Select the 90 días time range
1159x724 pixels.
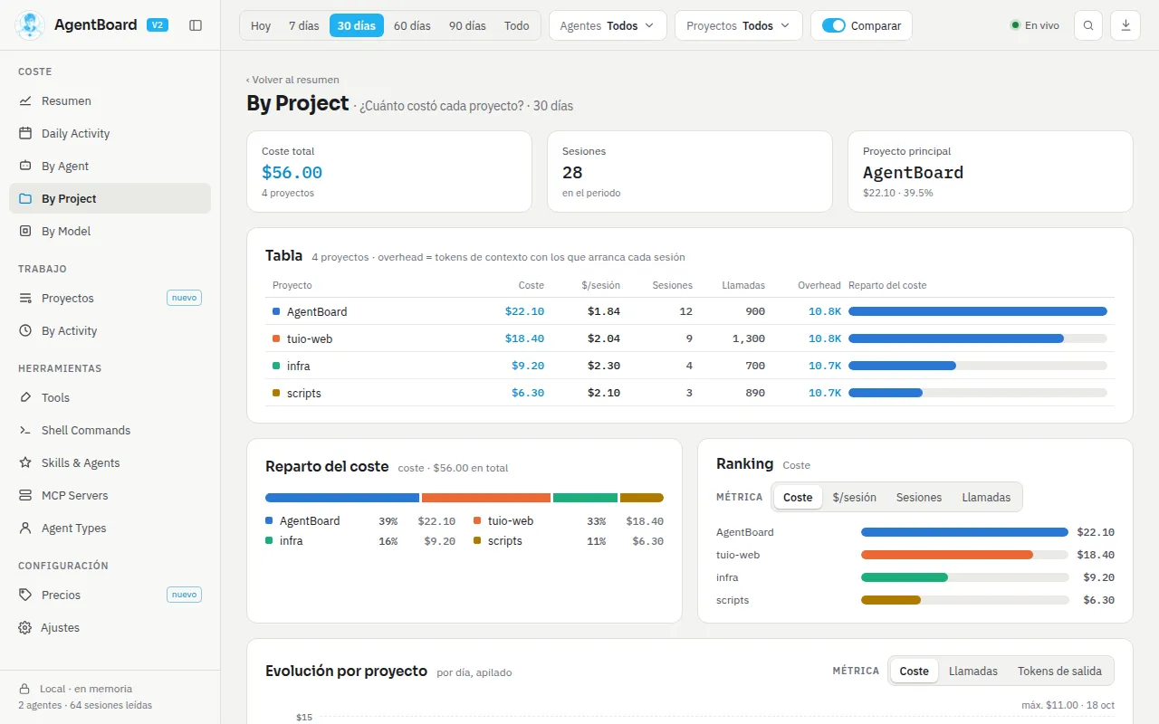tap(467, 25)
